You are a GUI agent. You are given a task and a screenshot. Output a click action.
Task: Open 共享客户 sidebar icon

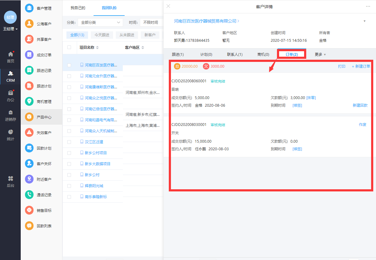(x=29, y=39)
